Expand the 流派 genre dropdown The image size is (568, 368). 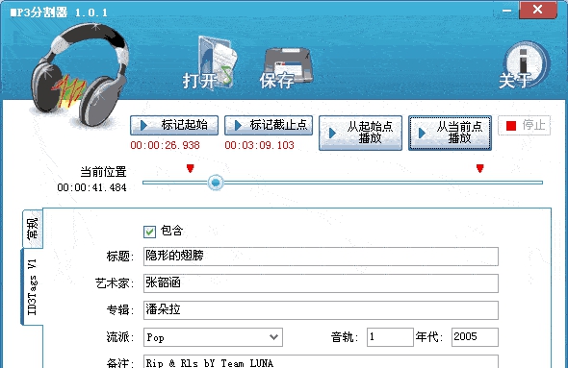273,337
